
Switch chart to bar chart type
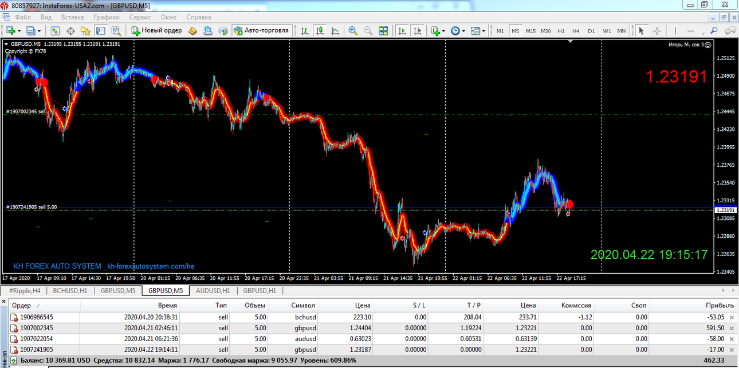coord(306,31)
